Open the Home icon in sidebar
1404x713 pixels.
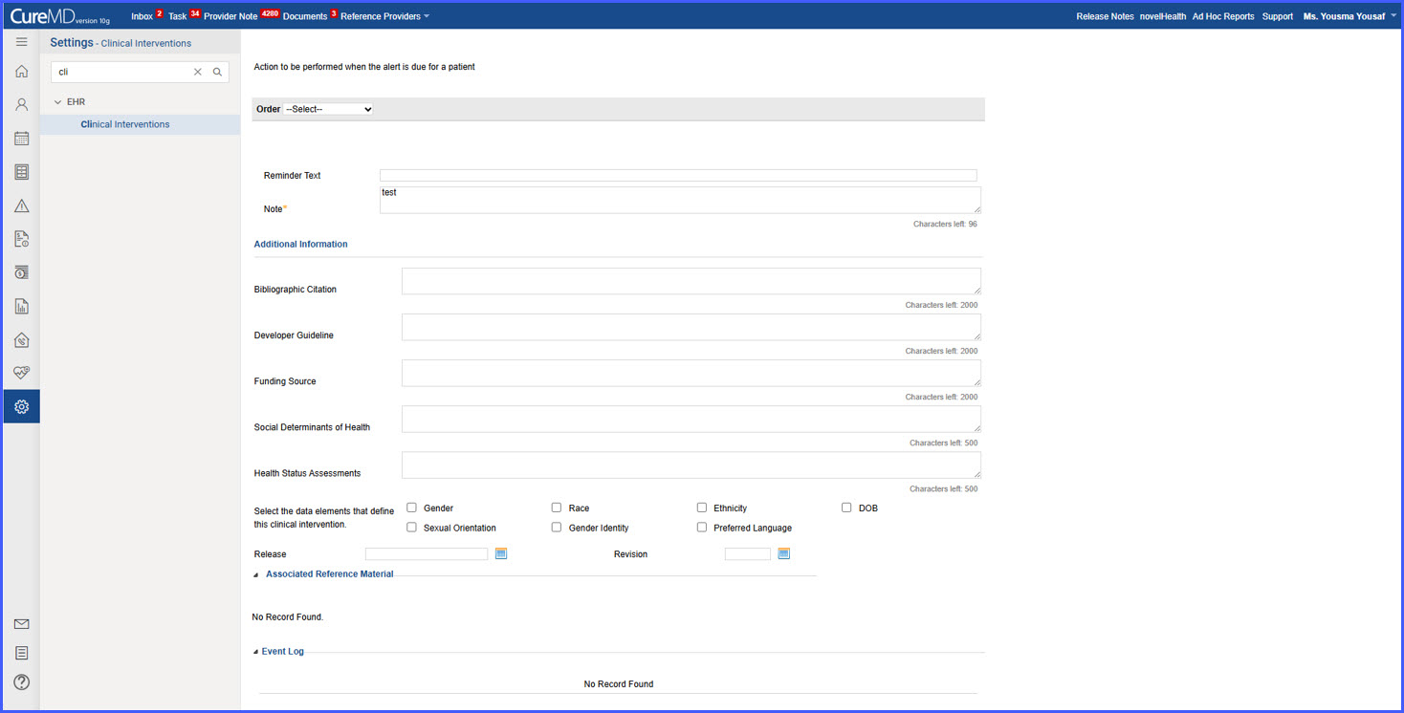21,72
